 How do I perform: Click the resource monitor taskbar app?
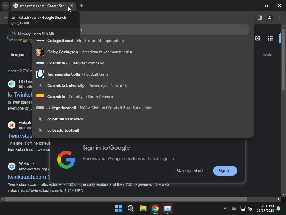click(168, 208)
